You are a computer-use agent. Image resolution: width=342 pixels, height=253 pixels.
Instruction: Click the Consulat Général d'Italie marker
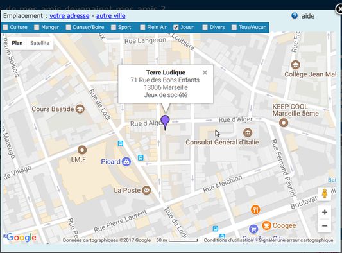pyautogui.click(x=248, y=132)
